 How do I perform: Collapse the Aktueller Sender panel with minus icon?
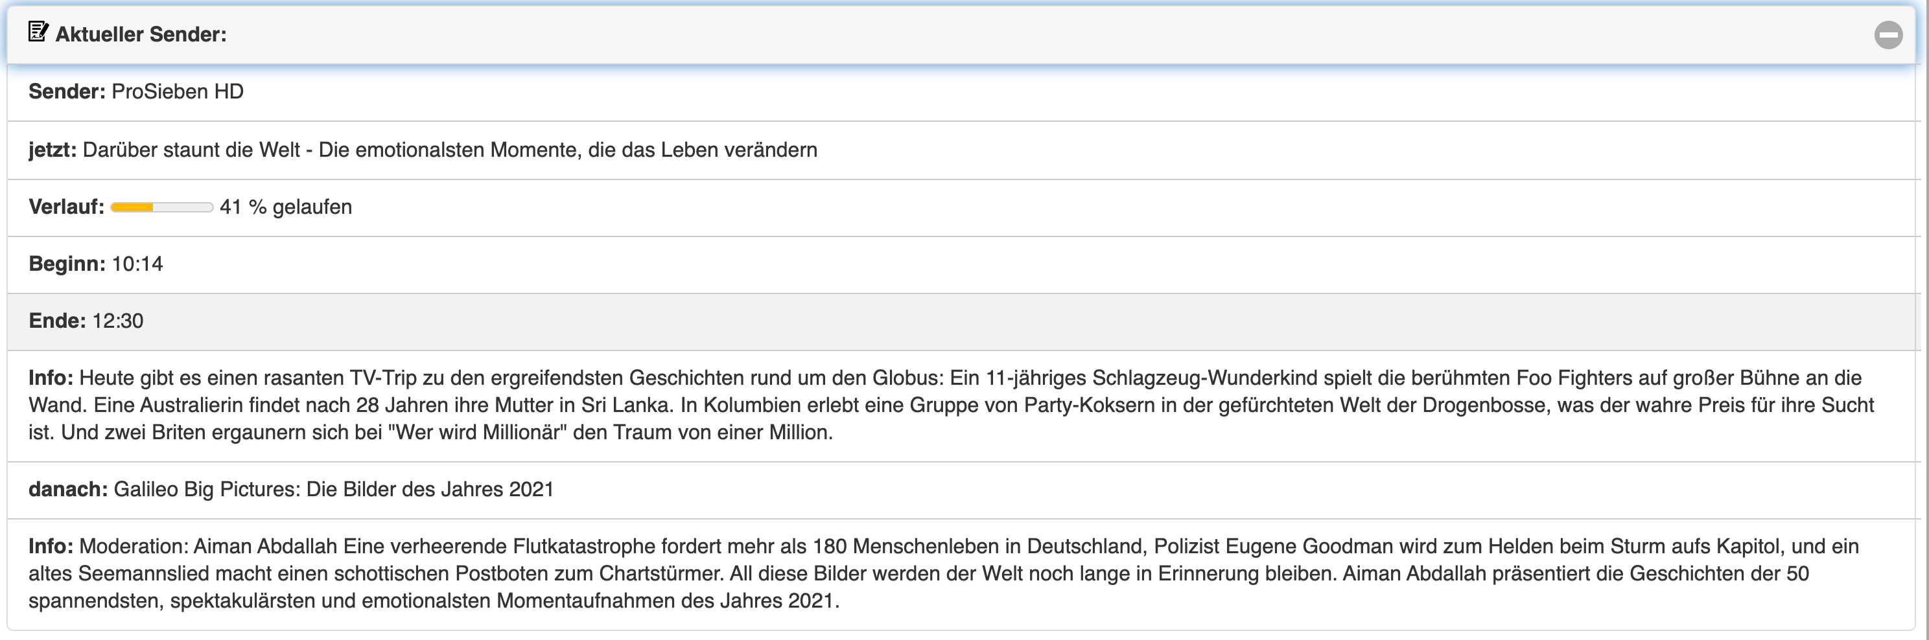click(x=1888, y=34)
